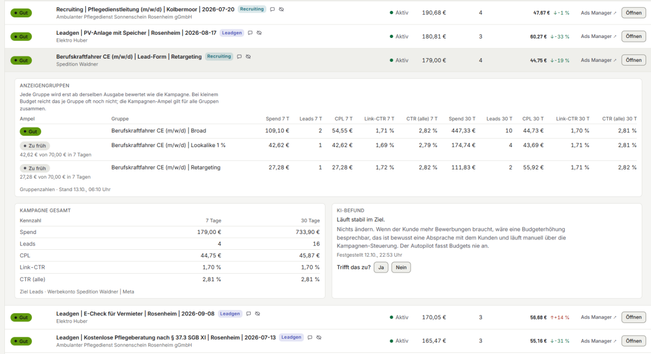Click the 'Spend 7 T' column header
Screen dimensions: 651x354
(277, 118)
